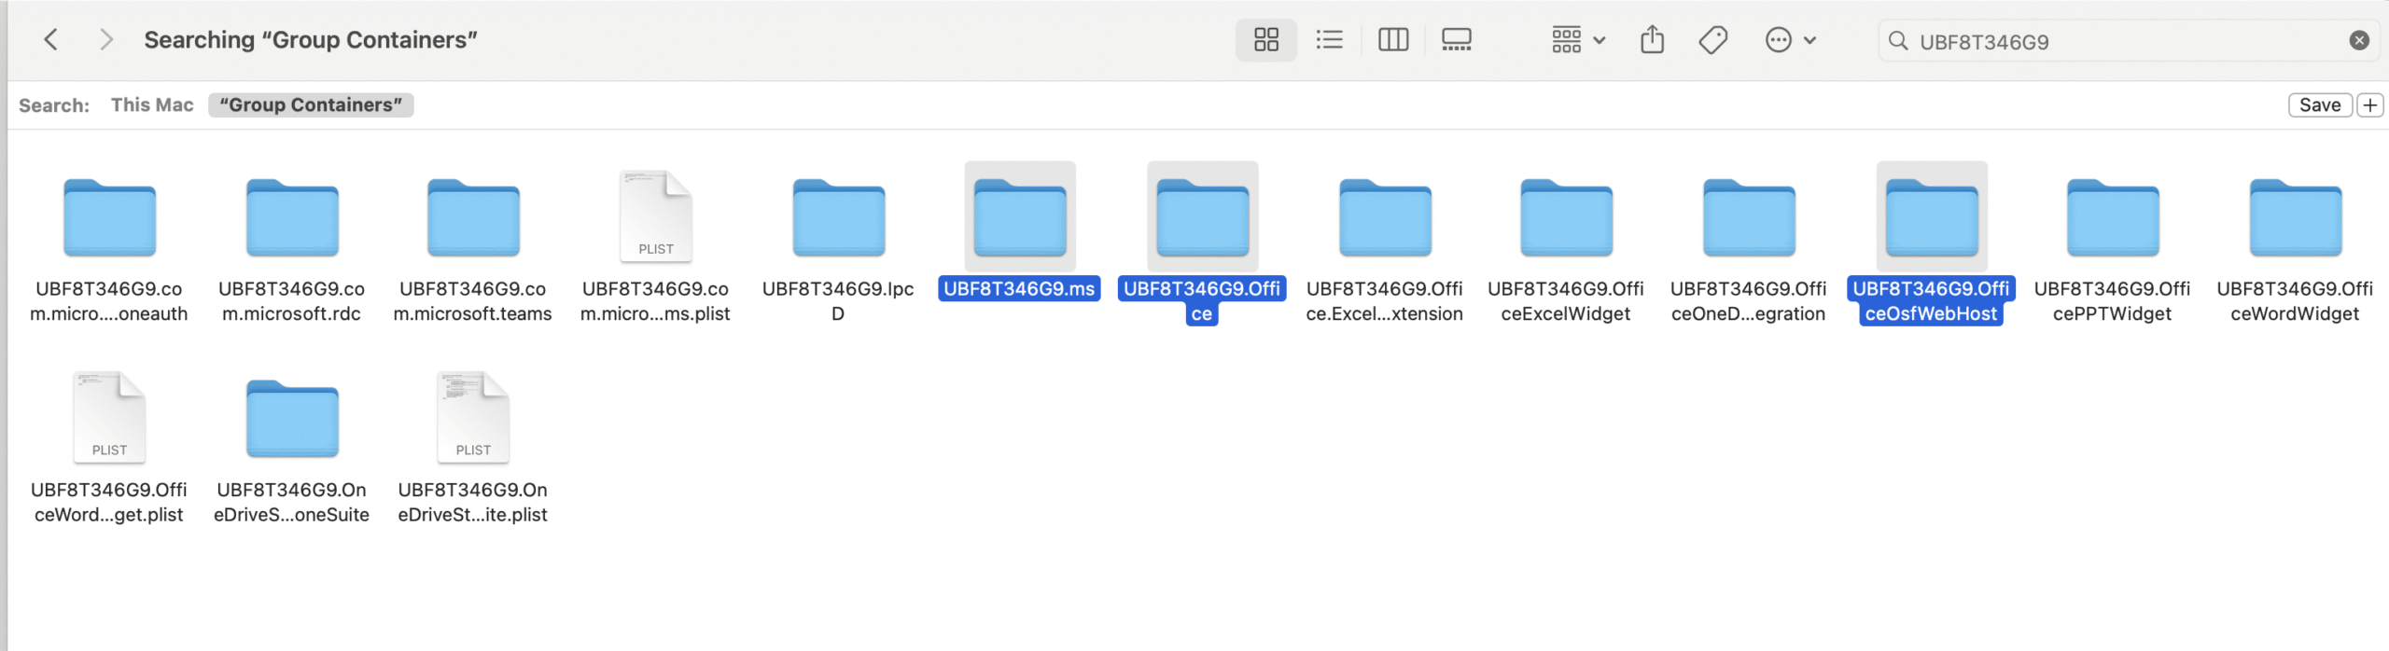Select folder UBF8T346G9.Office.Excel...xtension
The height and width of the screenshot is (651, 2389).
point(1385,218)
